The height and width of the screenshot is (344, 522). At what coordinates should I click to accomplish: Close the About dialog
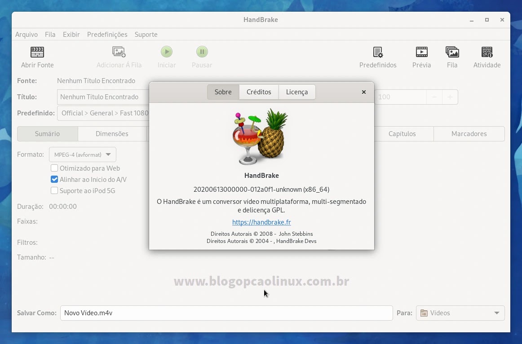click(x=364, y=92)
